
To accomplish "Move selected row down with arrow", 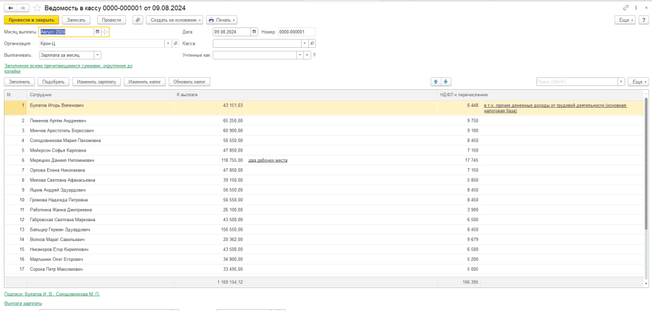I will (446, 82).
